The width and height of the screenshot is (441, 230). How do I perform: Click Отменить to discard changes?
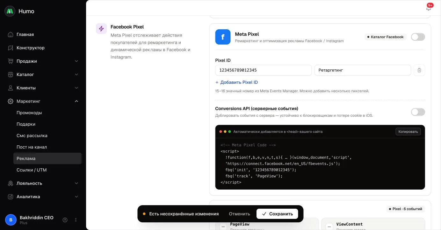point(239,214)
